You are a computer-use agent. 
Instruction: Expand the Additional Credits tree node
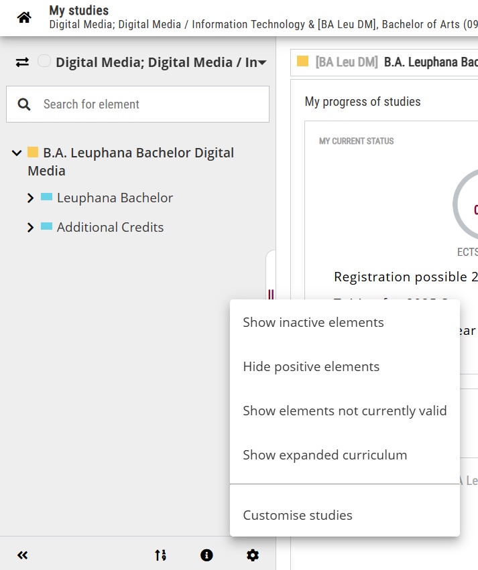[30, 228]
